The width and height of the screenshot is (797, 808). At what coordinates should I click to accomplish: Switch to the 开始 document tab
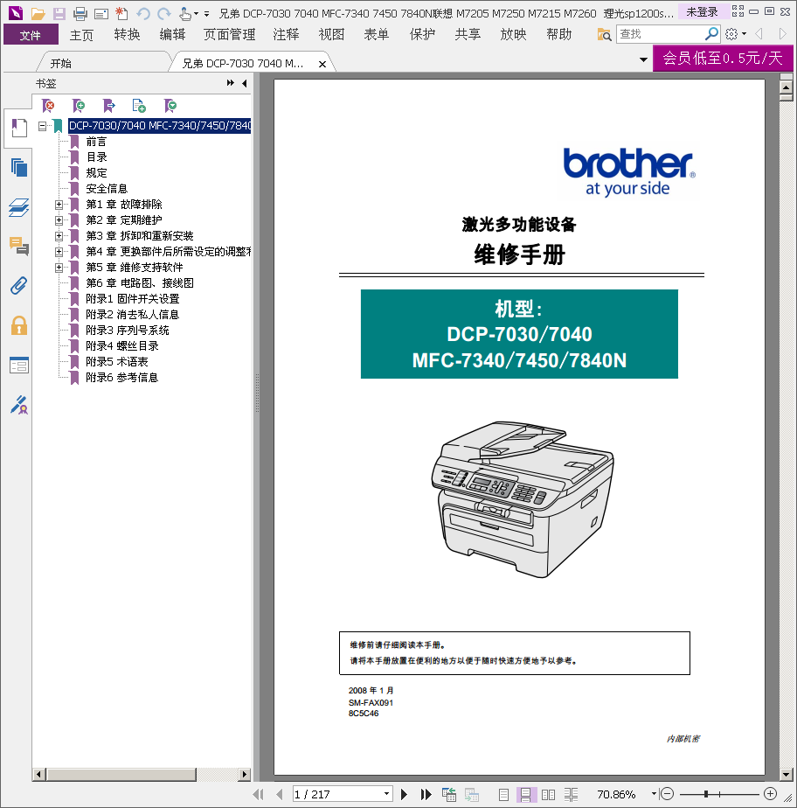[61, 63]
